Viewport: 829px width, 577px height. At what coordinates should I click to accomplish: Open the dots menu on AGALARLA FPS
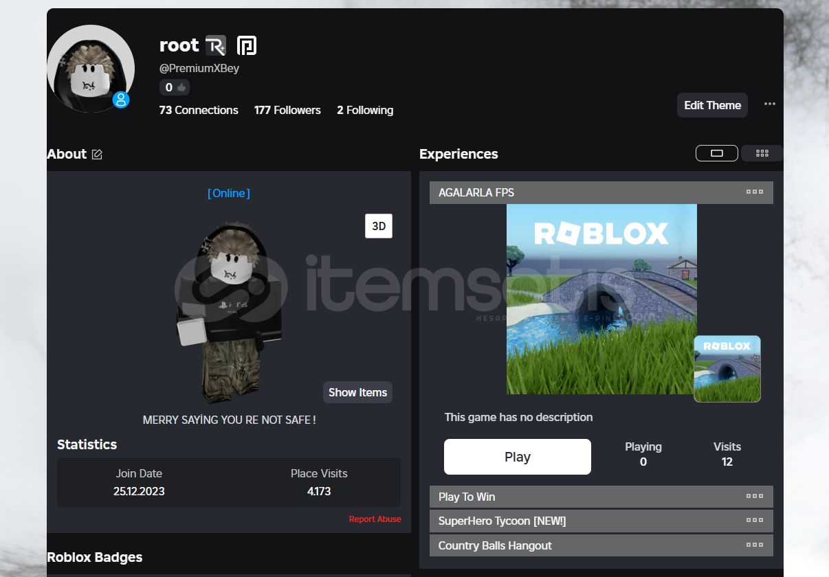pyautogui.click(x=755, y=192)
